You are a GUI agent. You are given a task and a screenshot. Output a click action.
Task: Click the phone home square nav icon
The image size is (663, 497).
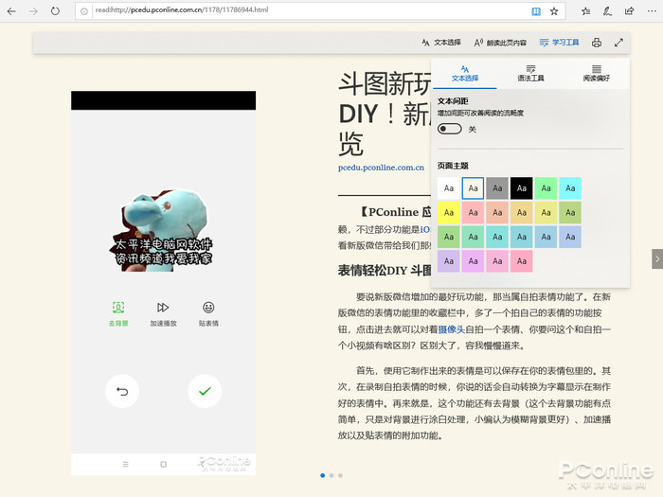(164, 464)
